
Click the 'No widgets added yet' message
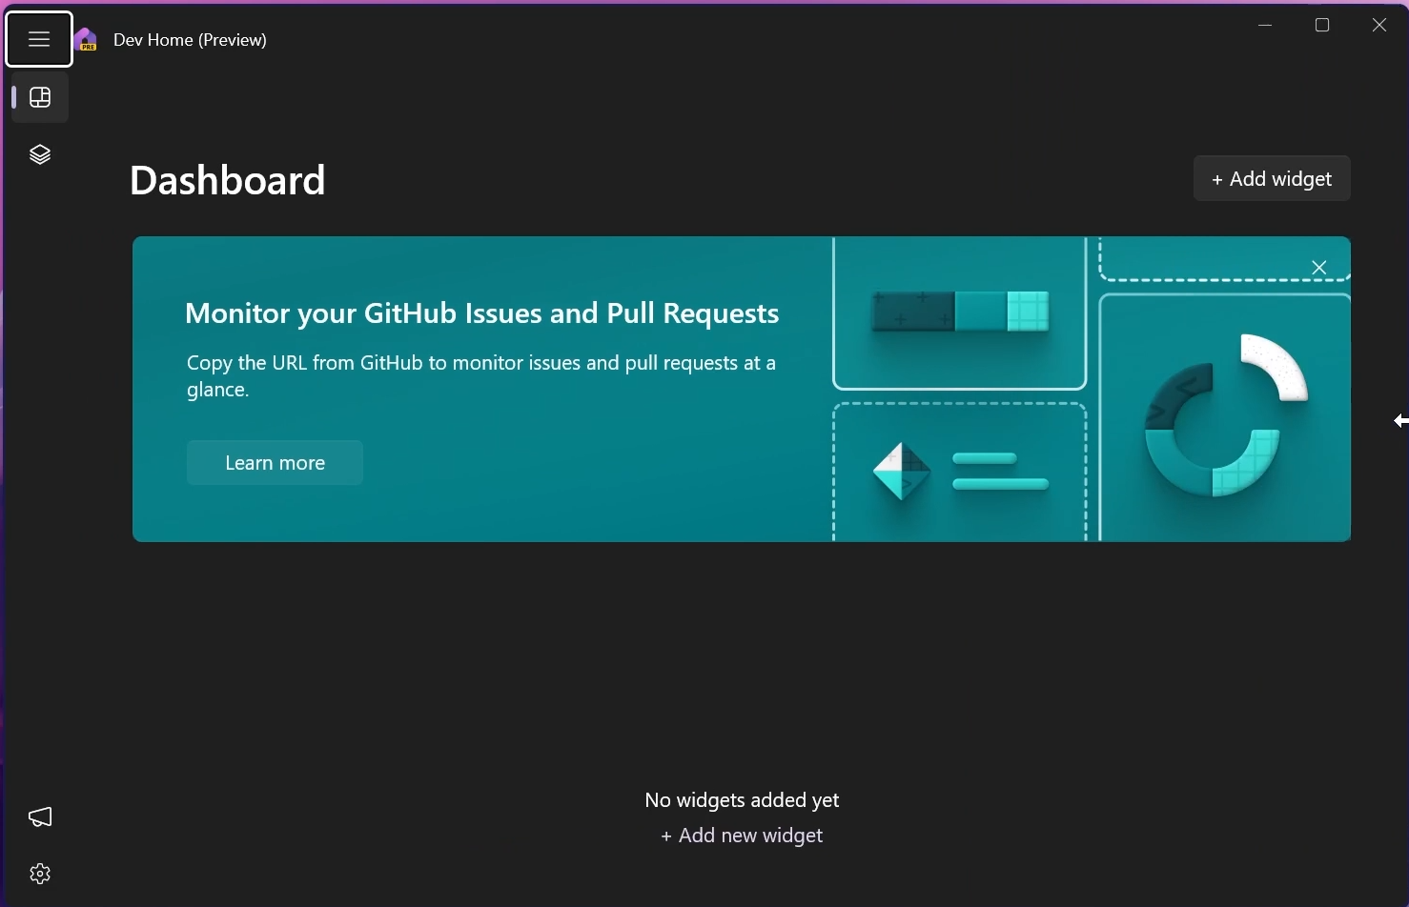point(742,800)
